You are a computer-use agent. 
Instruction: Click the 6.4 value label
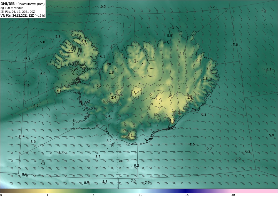[x=108, y=116]
